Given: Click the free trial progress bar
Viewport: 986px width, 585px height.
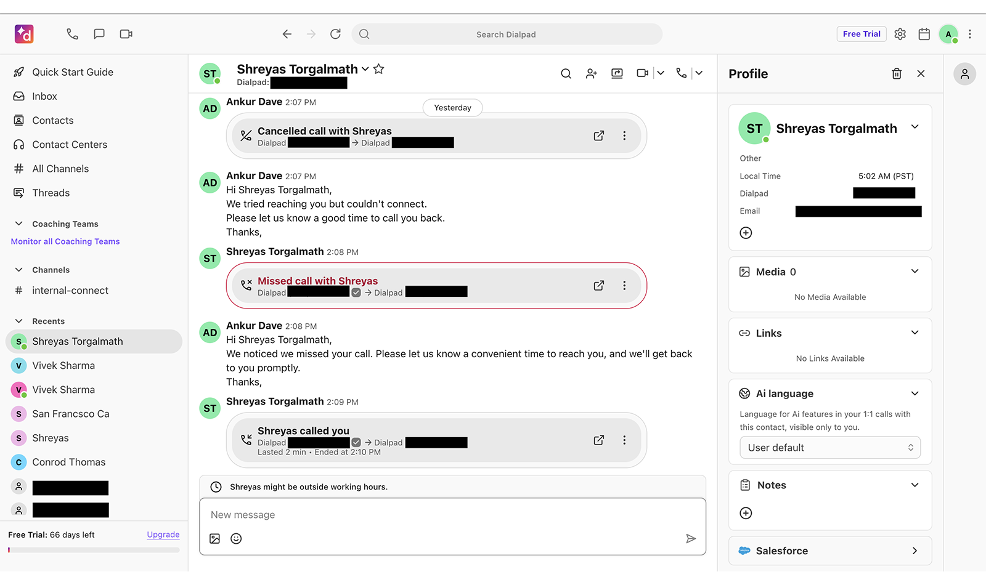Looking at the screenshot, I should 94,550.
